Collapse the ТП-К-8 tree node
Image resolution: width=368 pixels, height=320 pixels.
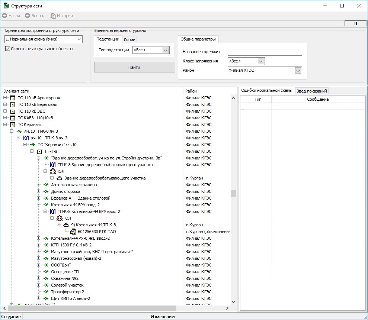(32, 151)
